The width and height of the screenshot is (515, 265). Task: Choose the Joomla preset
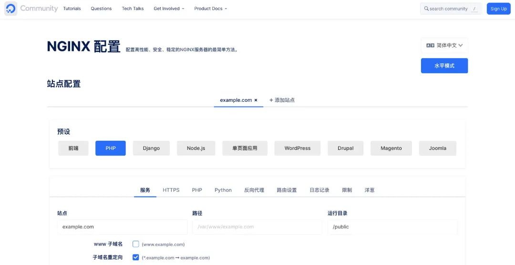pos(437,148)
